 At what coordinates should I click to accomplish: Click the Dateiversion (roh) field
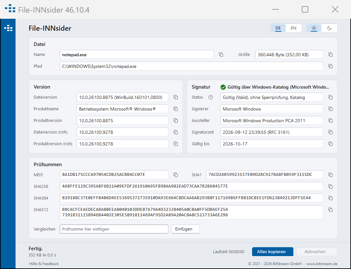click(122, 132)
